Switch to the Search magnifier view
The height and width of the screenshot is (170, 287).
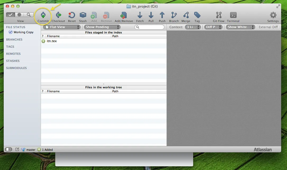pos(29,15)
